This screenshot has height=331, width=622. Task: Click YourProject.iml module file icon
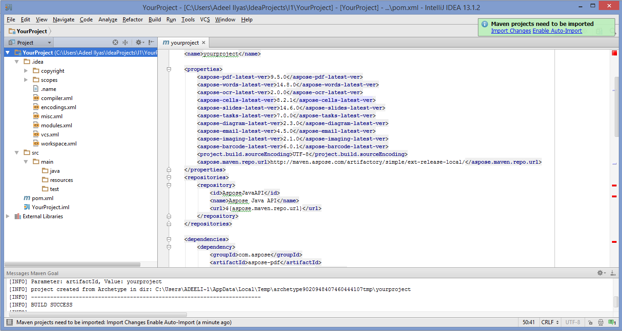point(26,207)
